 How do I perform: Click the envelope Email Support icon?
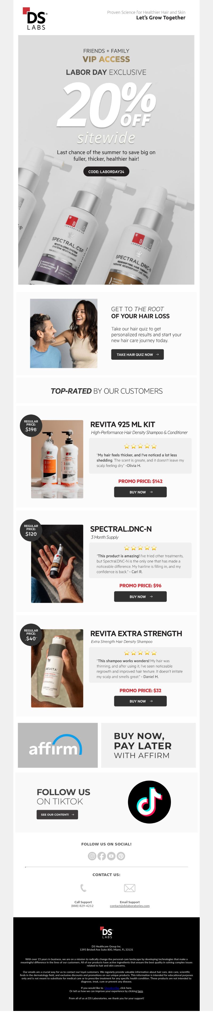pyautogui.click(x=129, y=888)
